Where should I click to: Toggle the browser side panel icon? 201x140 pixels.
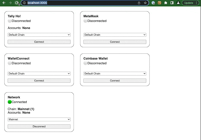[x=172, y=3]
